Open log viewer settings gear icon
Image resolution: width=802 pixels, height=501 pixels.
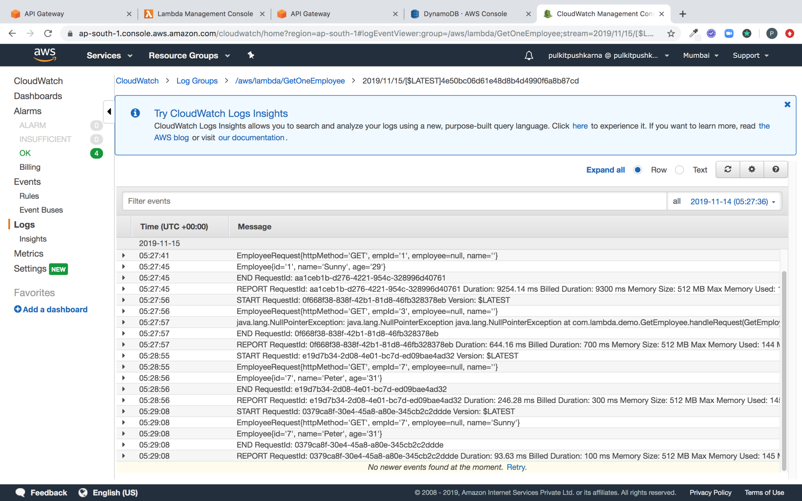click(752, 170)
